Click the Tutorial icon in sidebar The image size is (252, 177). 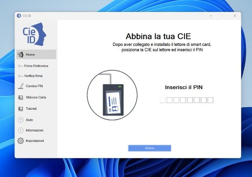click(x=21, y=109)
